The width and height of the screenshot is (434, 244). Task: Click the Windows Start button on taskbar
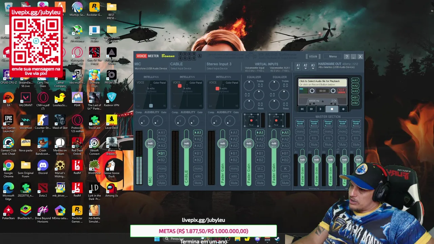[157, 239]
